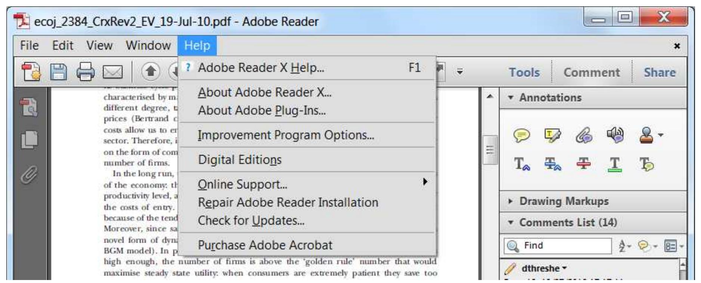This screenshot has width=701, height=283.
Task: Open the Tools pane button
Action: pos(524,72)
